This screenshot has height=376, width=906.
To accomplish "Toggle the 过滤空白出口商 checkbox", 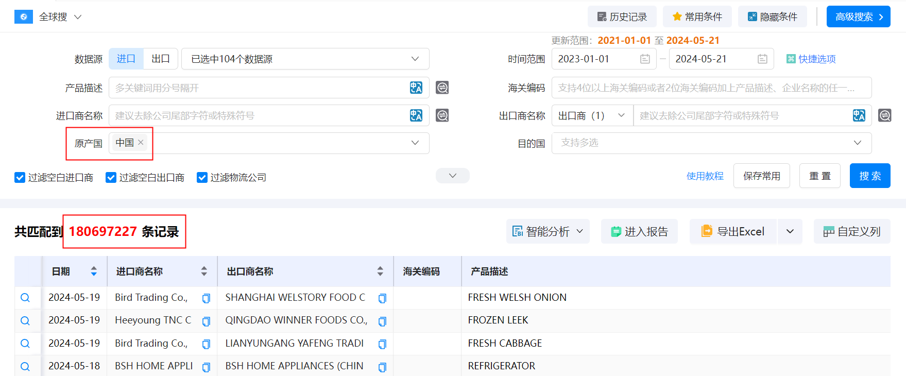I will click(111, 178).
